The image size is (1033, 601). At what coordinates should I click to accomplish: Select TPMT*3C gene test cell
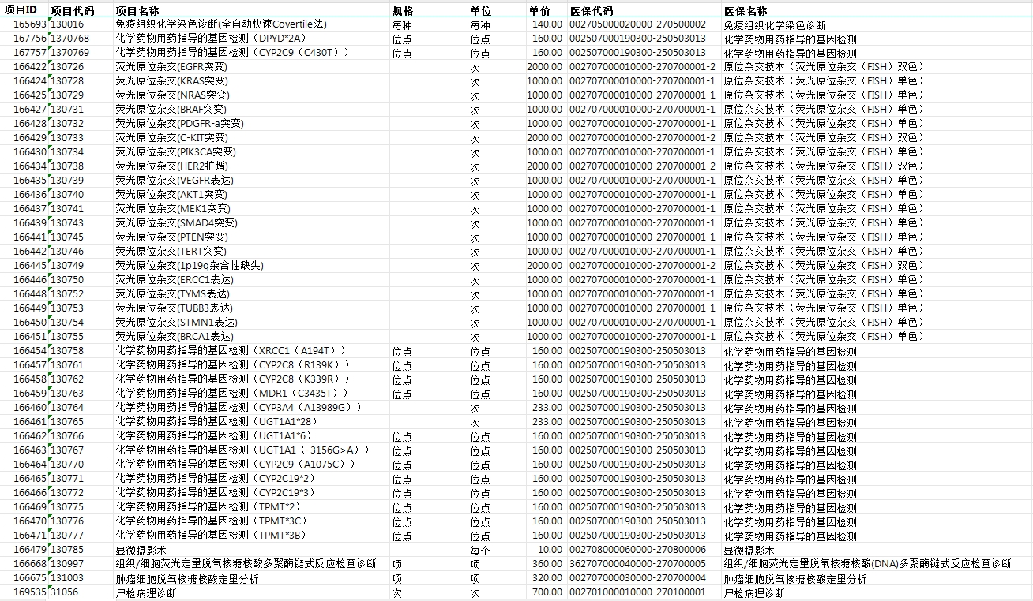211,521
